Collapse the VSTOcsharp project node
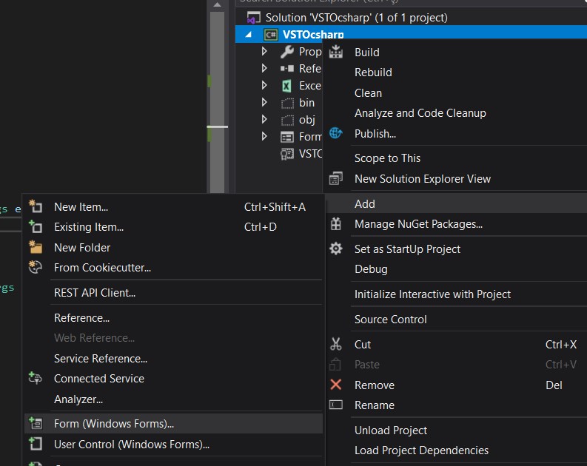The width and height of the screenshot is (587, 466). pos(248,35)
